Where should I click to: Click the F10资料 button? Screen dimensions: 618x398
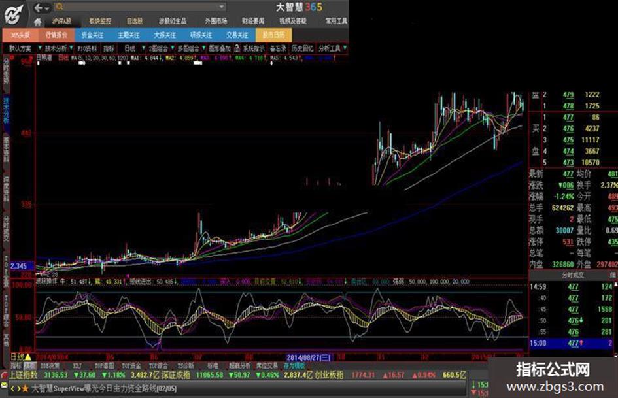(x=87, y=48)
